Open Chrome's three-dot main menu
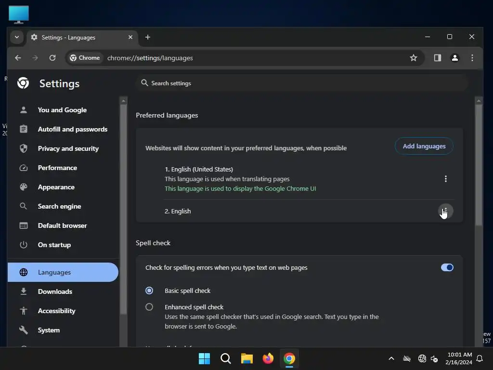 [472, 58]
